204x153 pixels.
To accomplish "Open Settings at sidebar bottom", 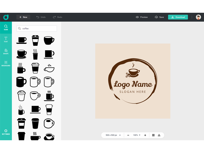I will coord(6,132).
